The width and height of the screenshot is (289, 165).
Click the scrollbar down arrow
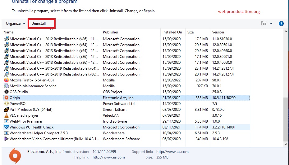click(286, 144)
